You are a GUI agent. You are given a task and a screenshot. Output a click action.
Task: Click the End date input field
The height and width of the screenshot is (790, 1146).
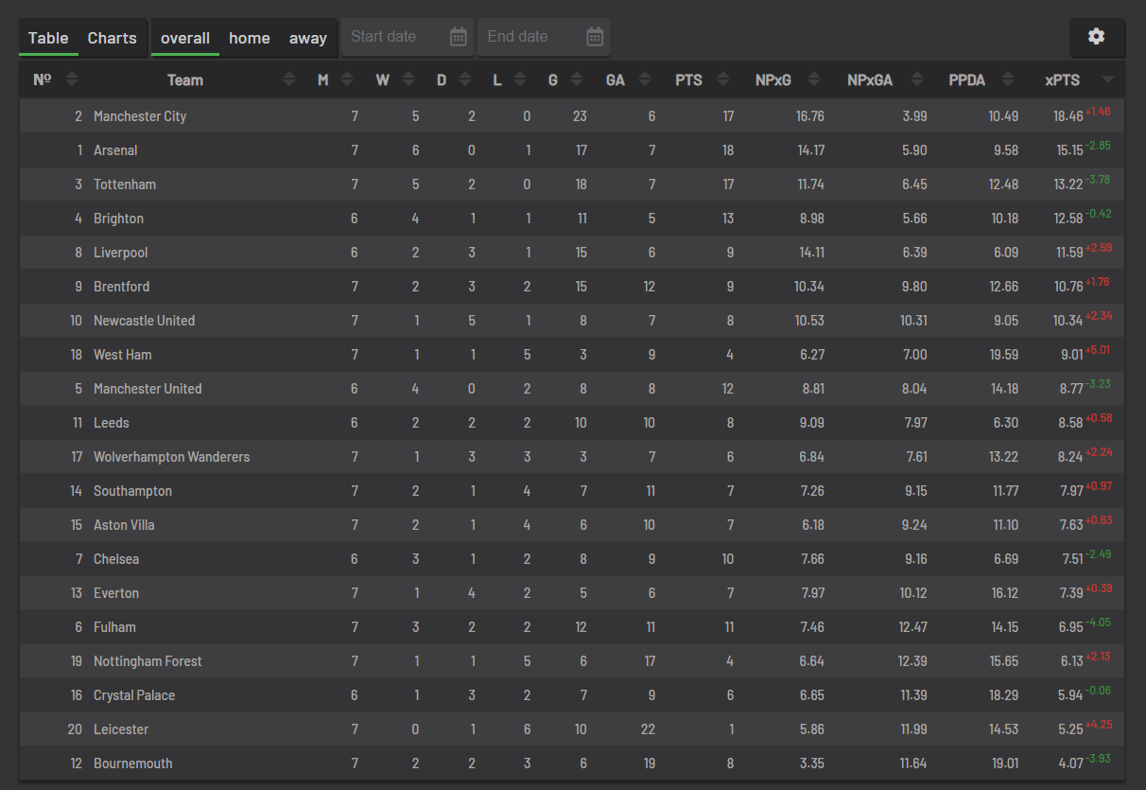tap(544, 37)
